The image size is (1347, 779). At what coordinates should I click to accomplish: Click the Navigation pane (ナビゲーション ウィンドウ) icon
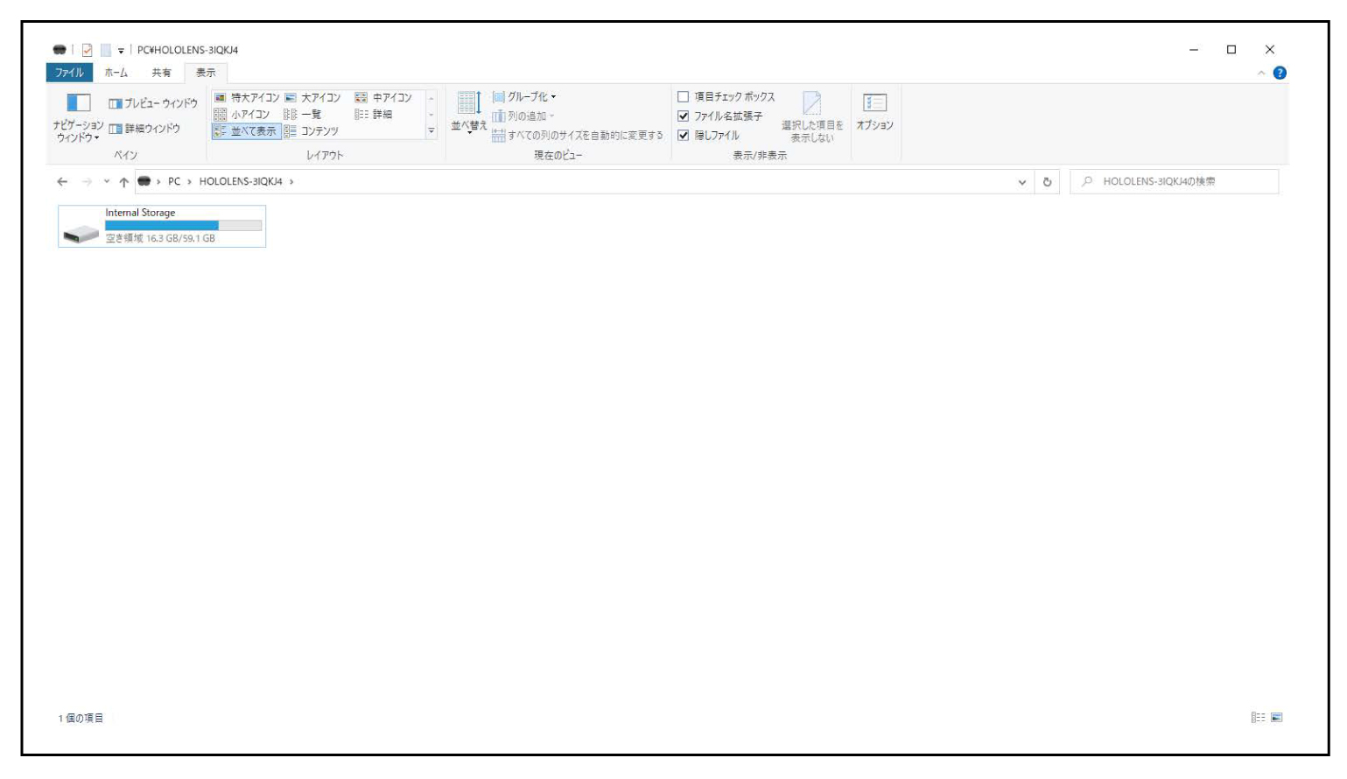coord(78,104)
